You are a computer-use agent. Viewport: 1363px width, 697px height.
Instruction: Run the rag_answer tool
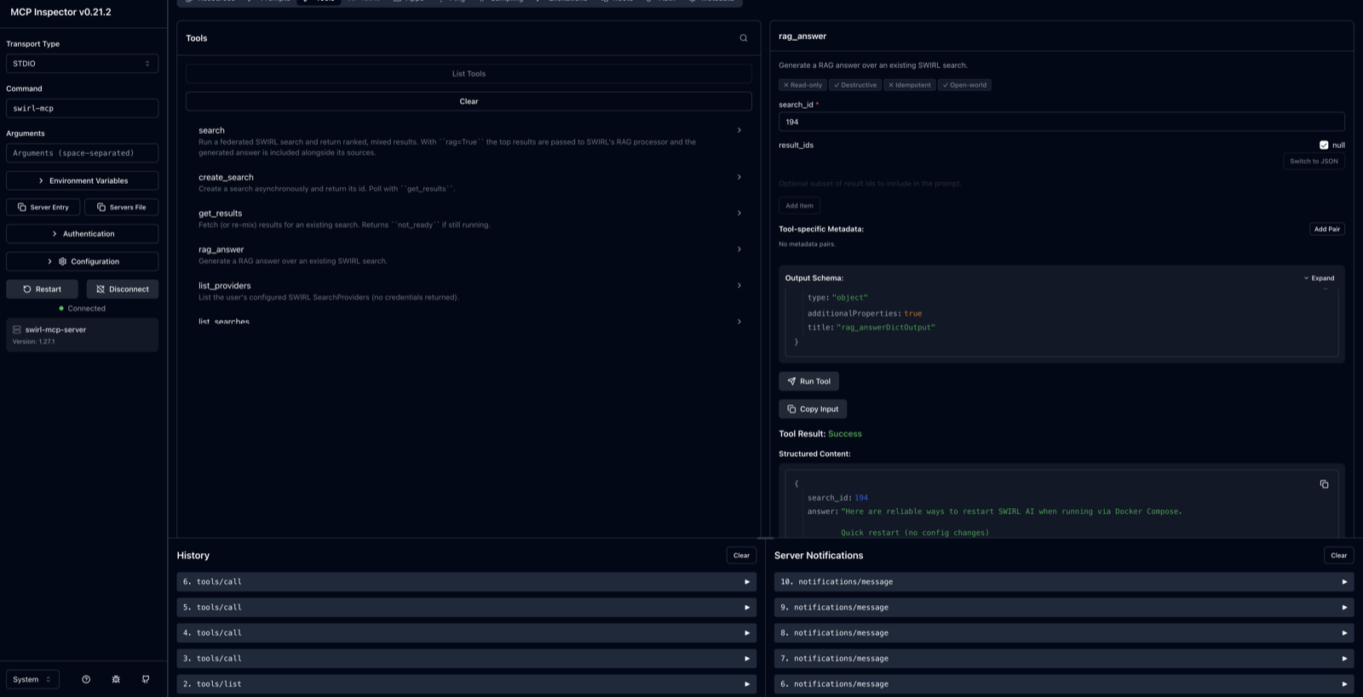pyautogui.click(x=808, y=381)
